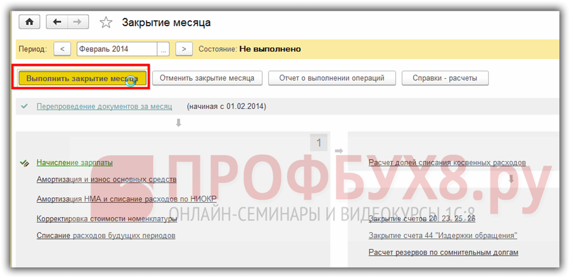Image resolution: width=570 pixels, height=278 pixels.
Task: Switch to previous period with < button
Action: click(x=62, y=49)
